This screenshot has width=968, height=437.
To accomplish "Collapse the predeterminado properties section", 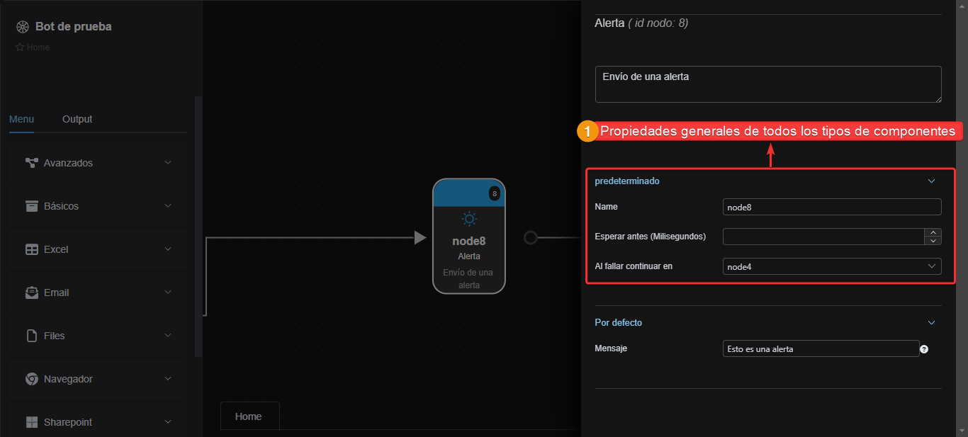I will (x=931, y=181).
